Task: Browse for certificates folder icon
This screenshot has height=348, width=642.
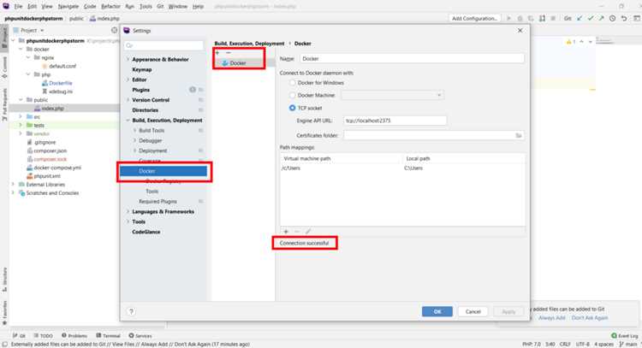Action: [x=519, y=135]
